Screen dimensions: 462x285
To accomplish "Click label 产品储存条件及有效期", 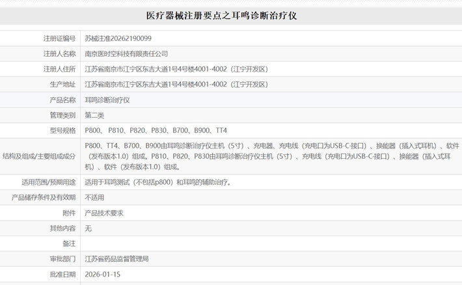I will click(44, 197).
